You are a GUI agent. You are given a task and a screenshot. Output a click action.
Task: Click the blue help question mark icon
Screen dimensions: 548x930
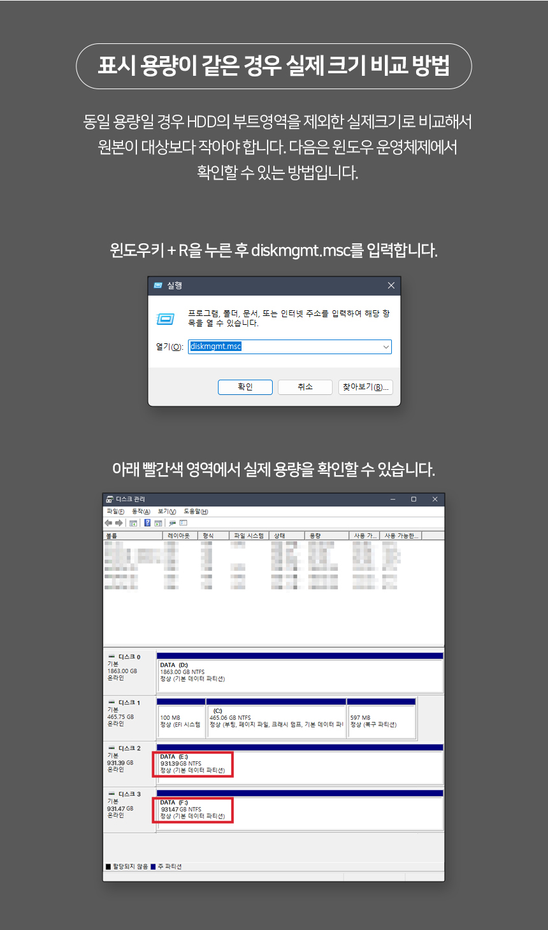click(x=147, y=523)
